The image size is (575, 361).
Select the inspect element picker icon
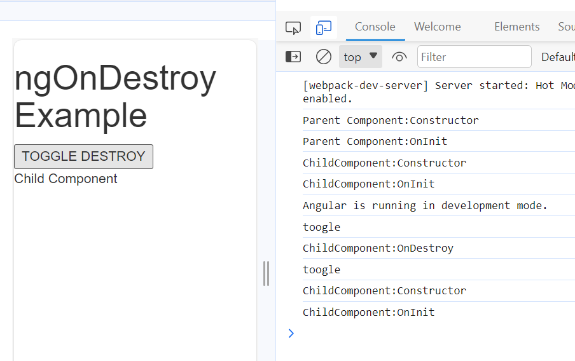tap(293, 27)
